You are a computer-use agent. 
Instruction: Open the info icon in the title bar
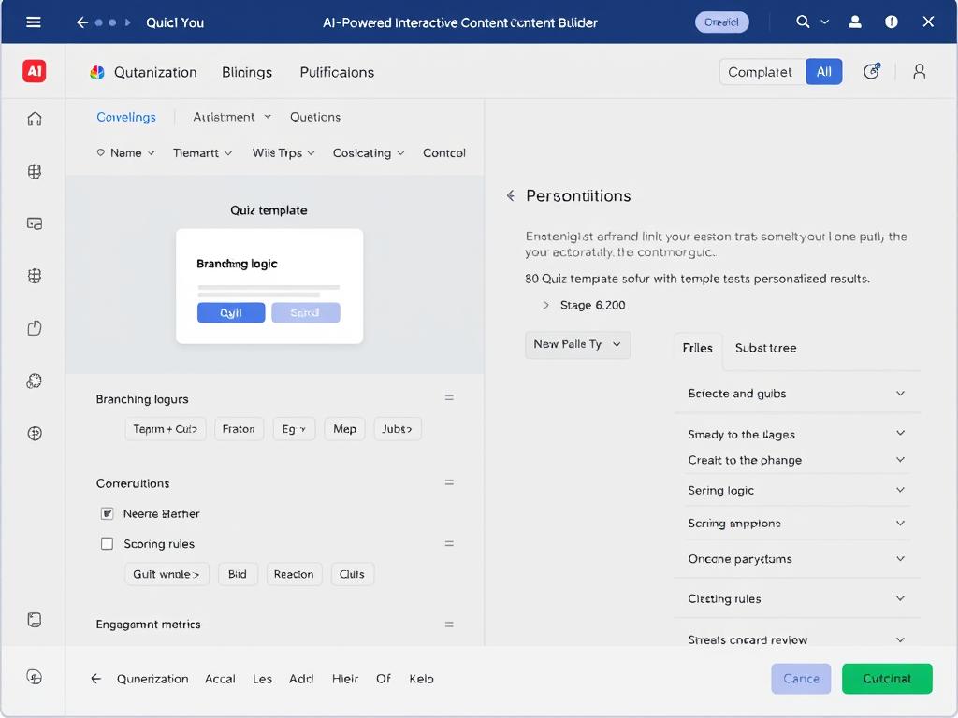(x=891, y=22)
